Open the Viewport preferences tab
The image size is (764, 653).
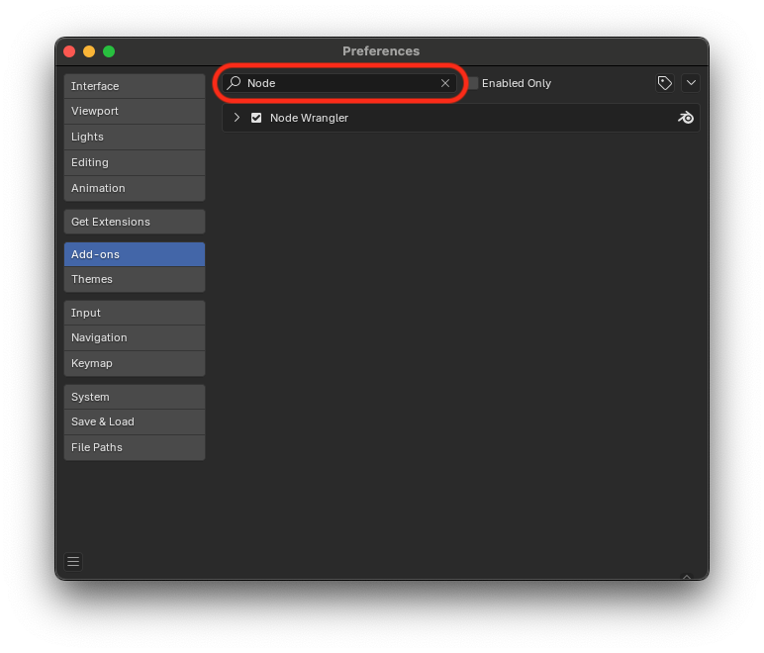point(135,112)
